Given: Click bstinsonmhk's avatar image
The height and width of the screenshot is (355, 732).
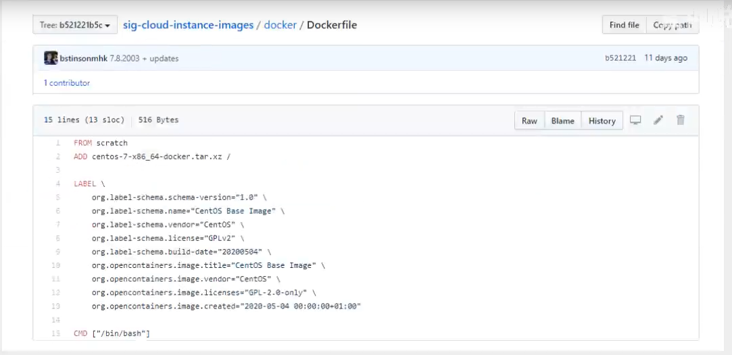Looking at the screenshot, I should pos(51,58).
